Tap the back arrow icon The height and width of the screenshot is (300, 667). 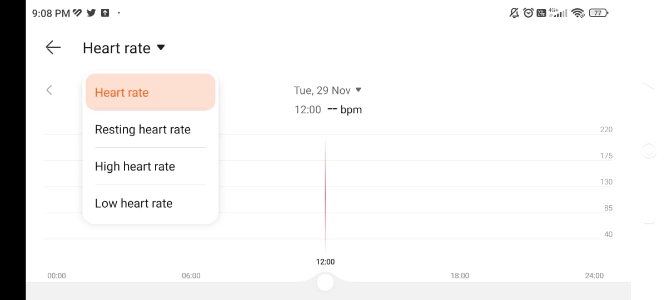(x=53, y=48)
